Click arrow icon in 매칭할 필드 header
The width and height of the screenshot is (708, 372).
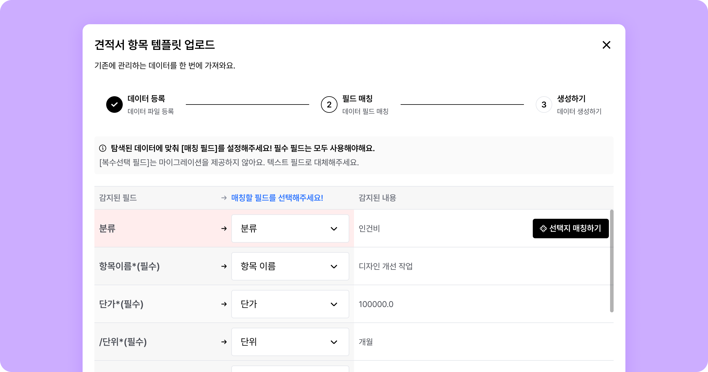point(224,198)
